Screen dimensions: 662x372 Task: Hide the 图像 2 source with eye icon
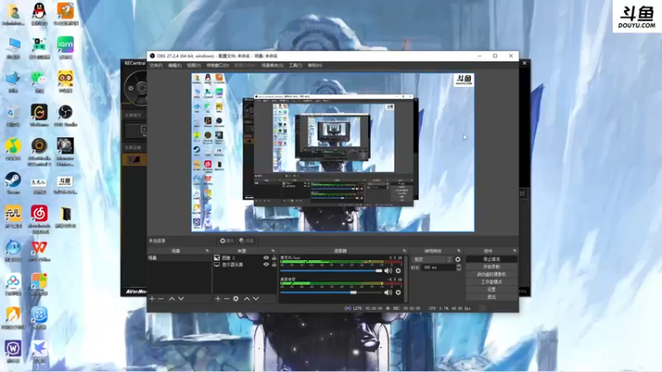pos(266,258)
